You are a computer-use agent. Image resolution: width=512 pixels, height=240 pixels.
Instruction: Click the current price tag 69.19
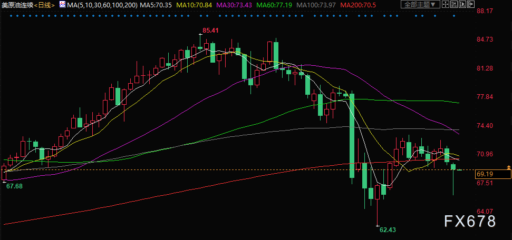(x=492, y=174)
